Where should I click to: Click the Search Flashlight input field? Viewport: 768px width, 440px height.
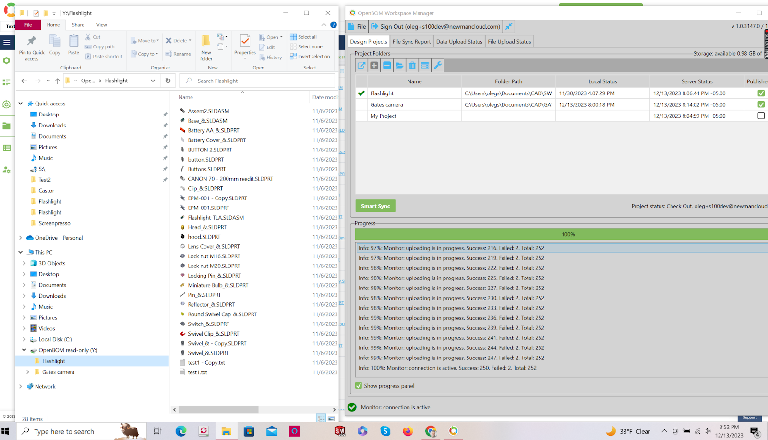click(x=257, y=81)
